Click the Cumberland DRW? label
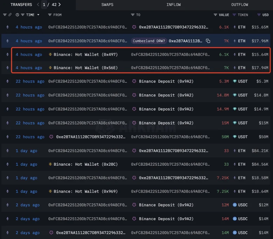Image resolution: width=273 pixels, height=239 pixels. click(149, 41)
